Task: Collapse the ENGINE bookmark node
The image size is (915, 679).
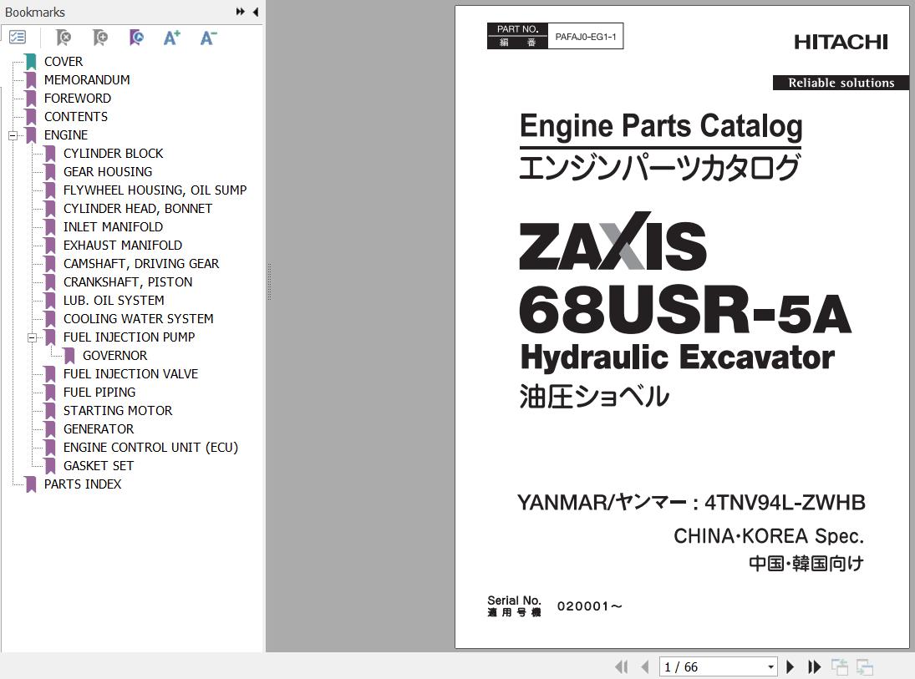Action: [13, 135]
